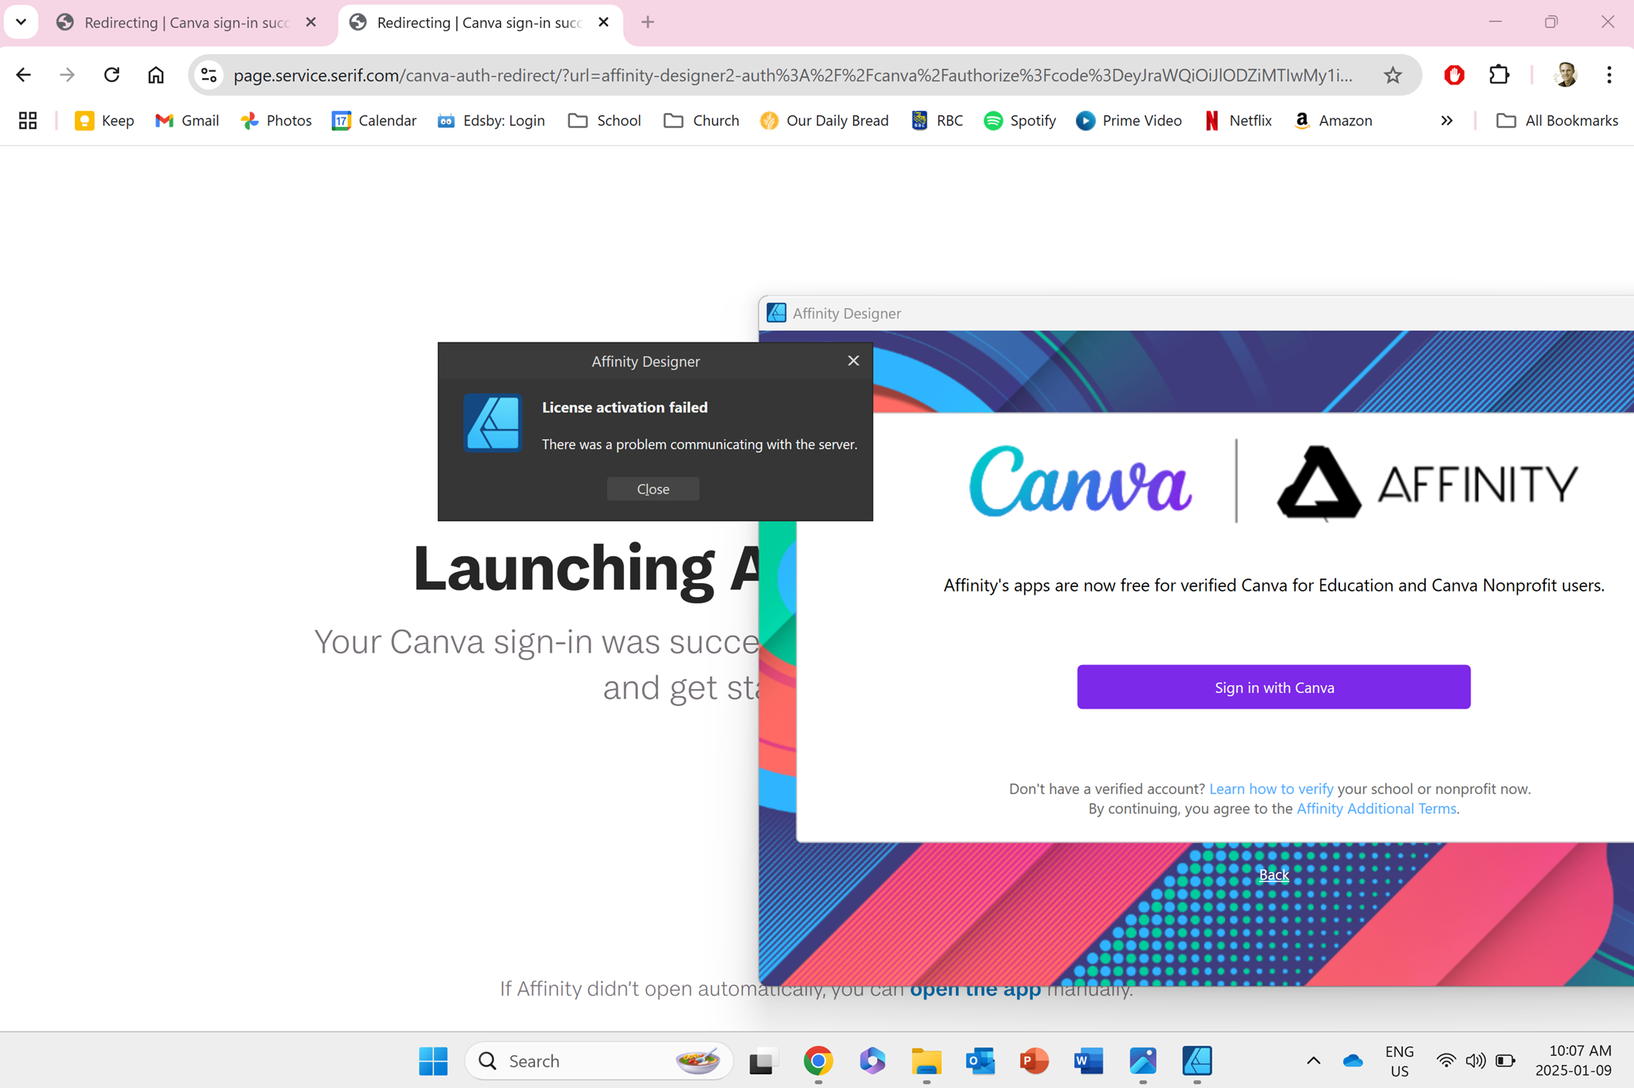The height and width of the screenshot is (1088, 1634).
Task: Open the battery status tray icon
Action: (1505, 1061)
